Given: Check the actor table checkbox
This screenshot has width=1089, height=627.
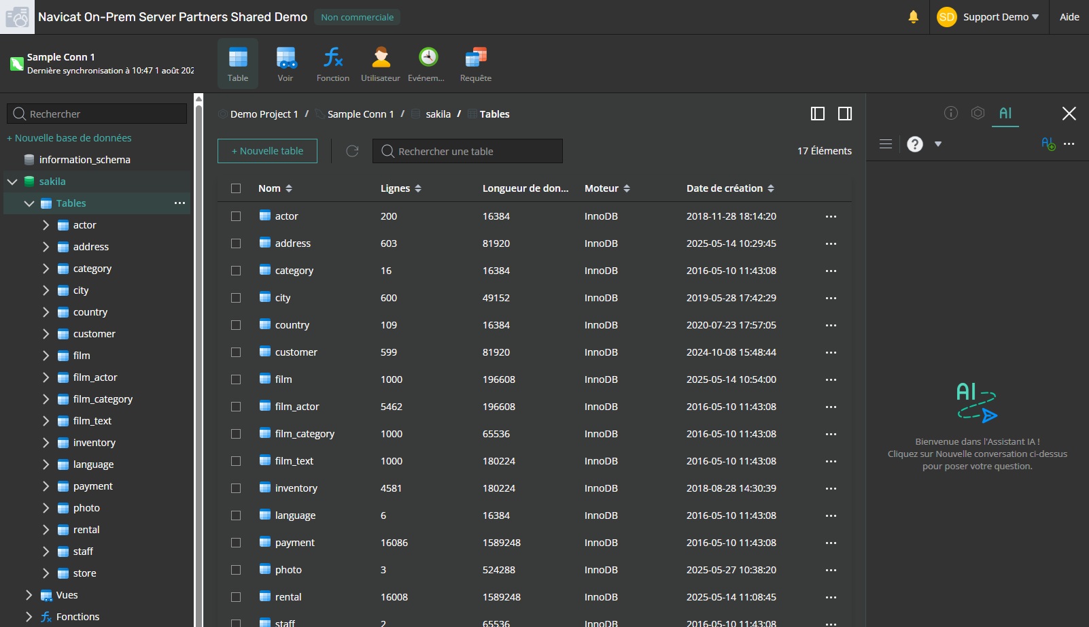Looking at the screenshot, I should (236, 216).
